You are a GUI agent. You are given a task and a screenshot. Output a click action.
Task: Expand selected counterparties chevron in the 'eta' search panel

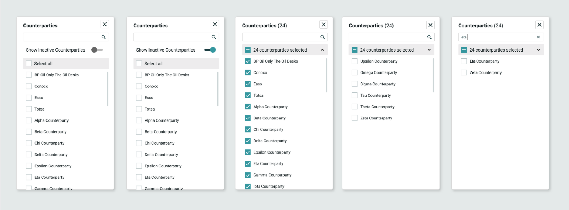click(x=538, y=50)
